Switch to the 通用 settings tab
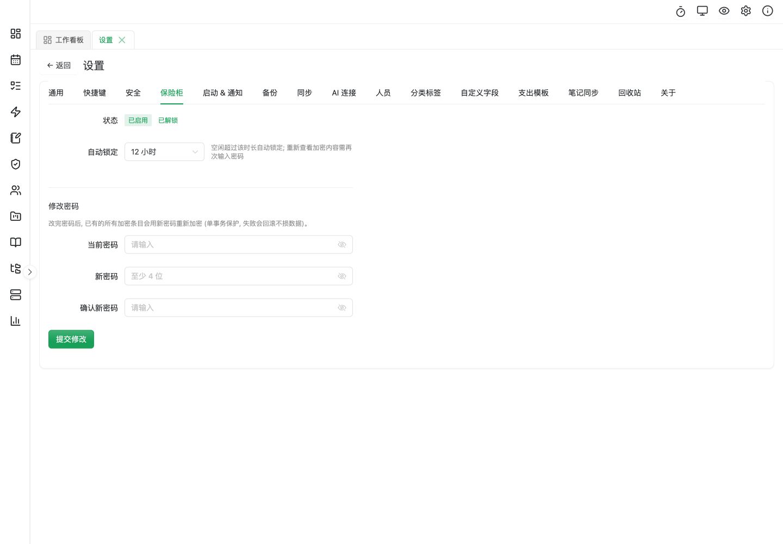 coord(56,93)
